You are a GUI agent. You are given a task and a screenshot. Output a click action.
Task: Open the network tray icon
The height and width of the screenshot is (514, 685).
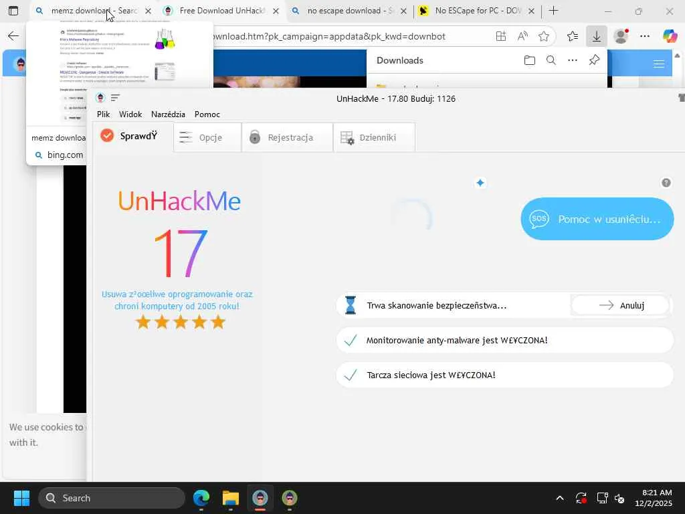[x=603, y=498]
